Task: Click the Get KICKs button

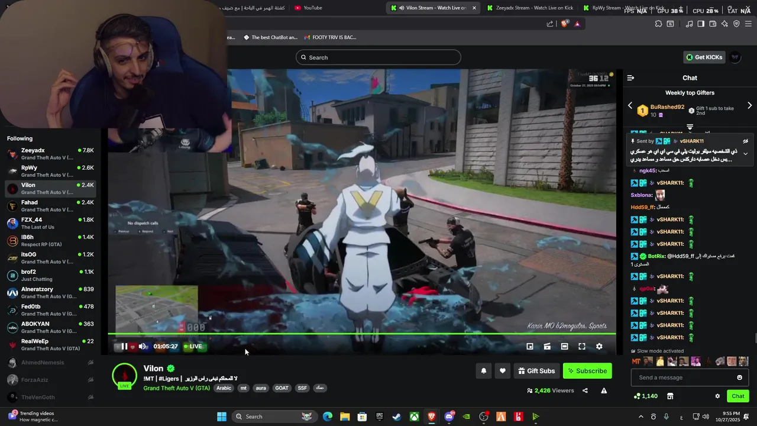Action: pyautogui.click(x=704, y=57)
